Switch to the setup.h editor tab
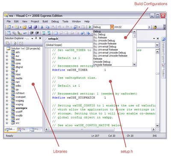Screen dimensions: 171x156 coord(53,38)
